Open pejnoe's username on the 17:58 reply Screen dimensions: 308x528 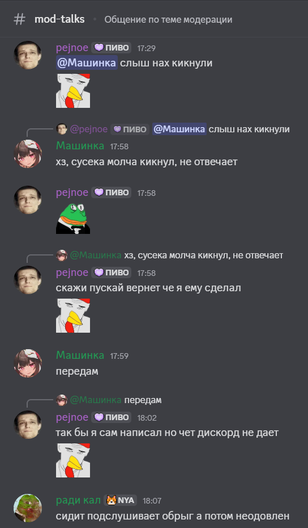click(x=72, y=273)
